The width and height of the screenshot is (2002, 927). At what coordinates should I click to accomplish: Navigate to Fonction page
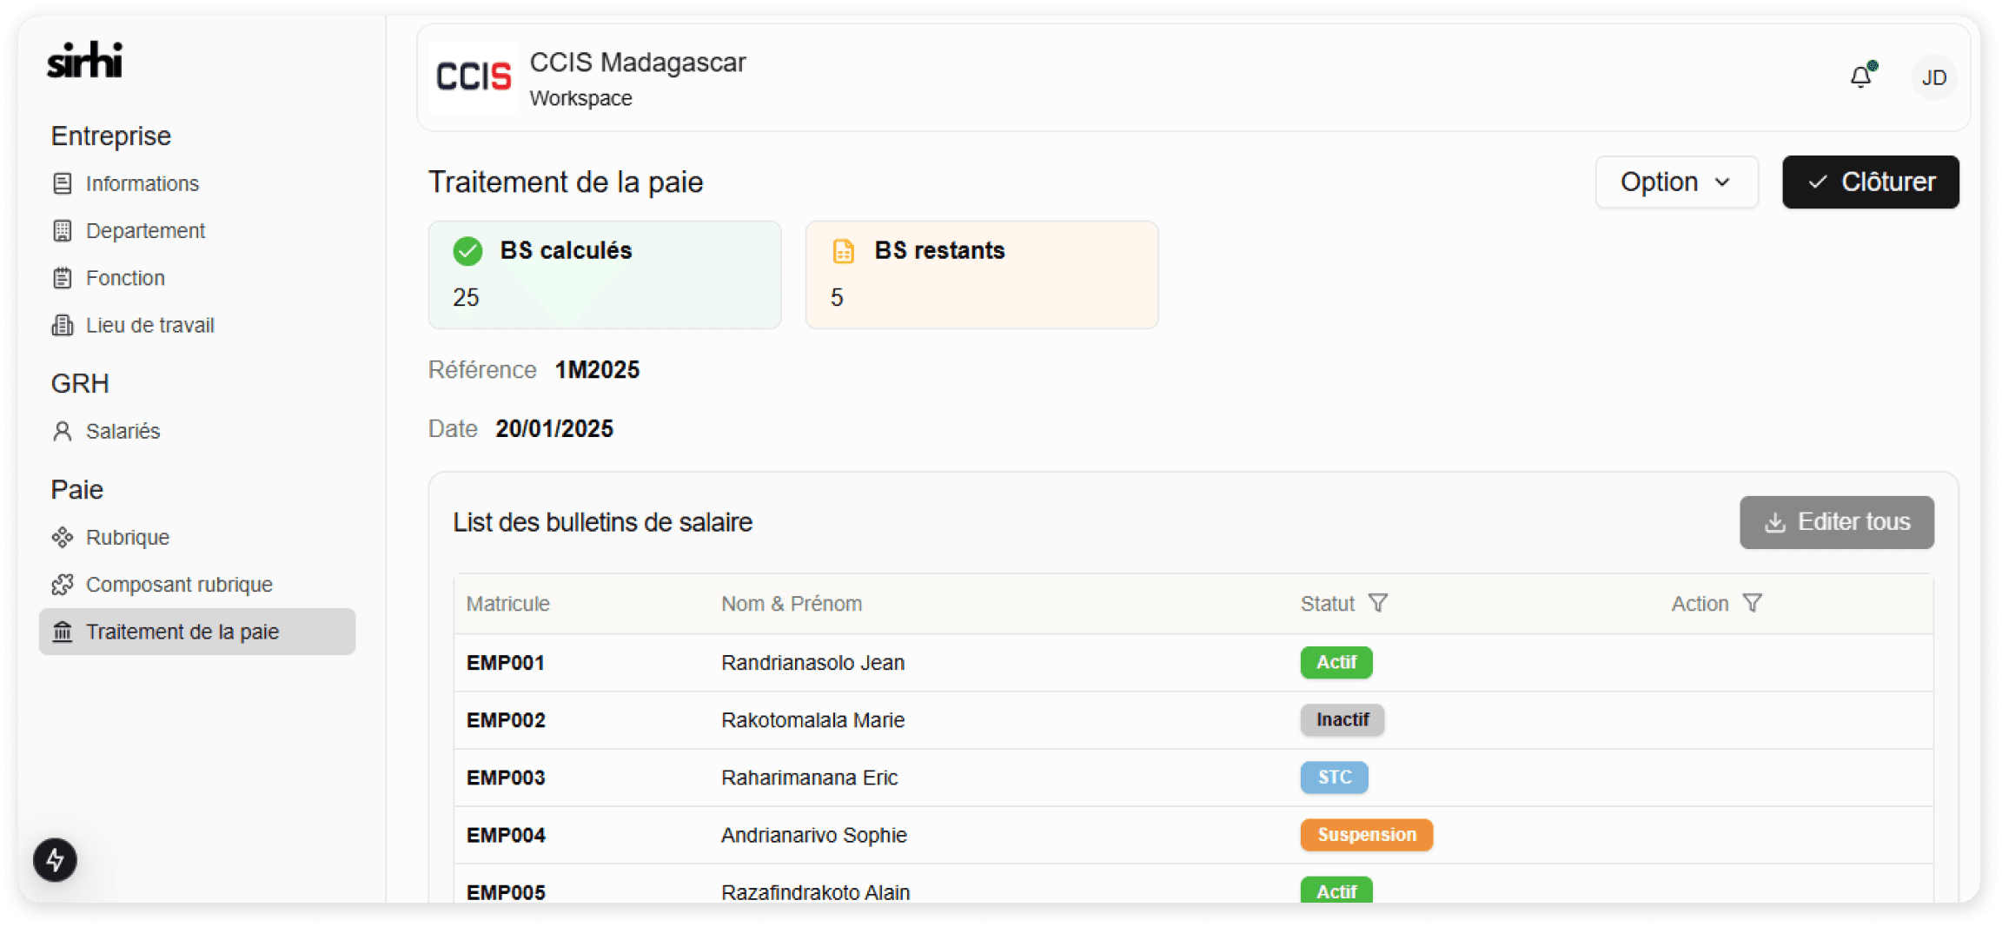(x=125, y=278)
